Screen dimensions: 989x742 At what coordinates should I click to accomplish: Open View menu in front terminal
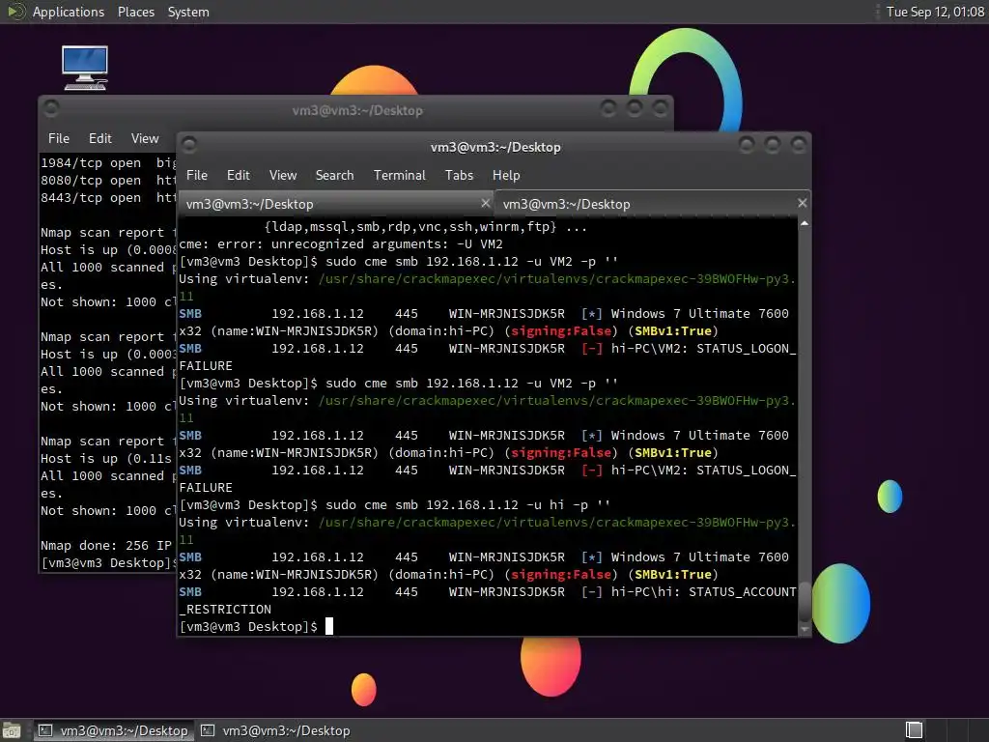click(x=283, y=176)
